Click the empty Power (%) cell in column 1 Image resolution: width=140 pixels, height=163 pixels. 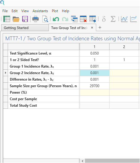pyautogui.click(x=94, y=92)
